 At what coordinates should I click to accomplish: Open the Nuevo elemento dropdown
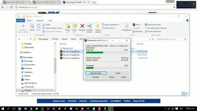click(x=111, y=25)
